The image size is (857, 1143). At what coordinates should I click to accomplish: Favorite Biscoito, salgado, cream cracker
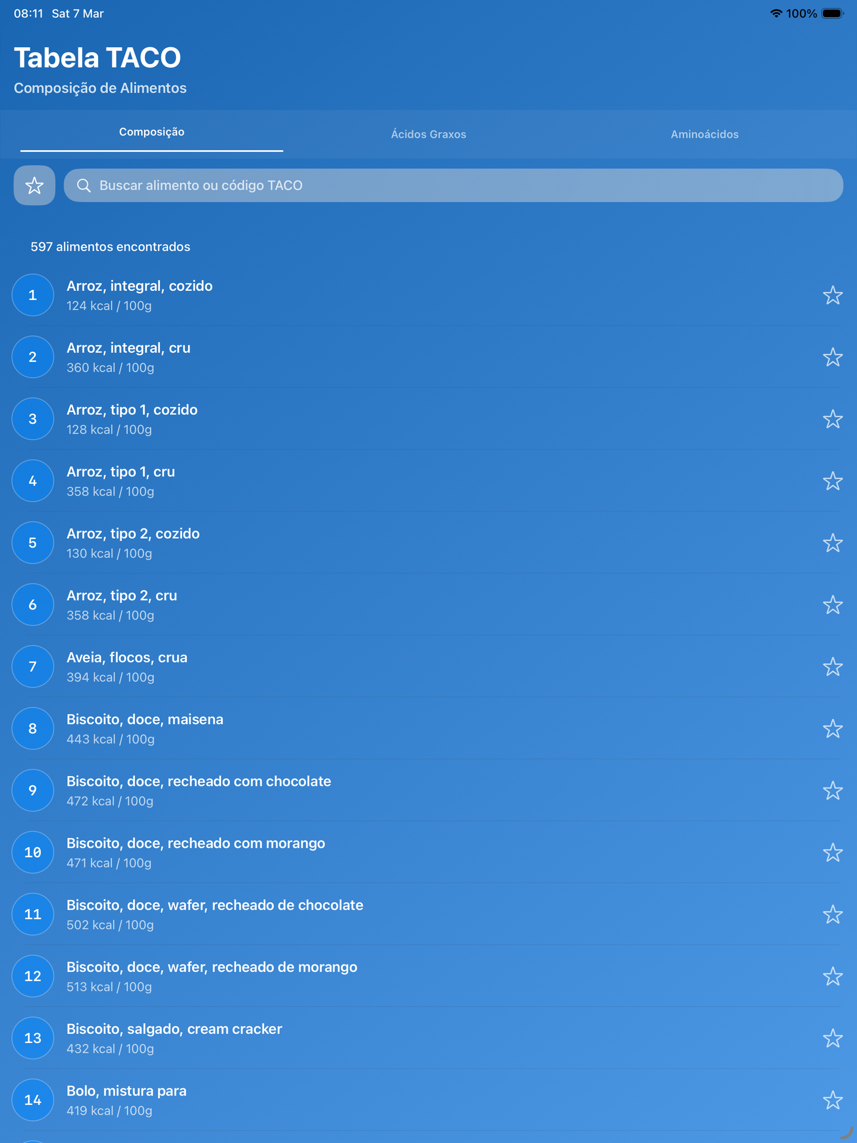click(x=833, y=1038)
